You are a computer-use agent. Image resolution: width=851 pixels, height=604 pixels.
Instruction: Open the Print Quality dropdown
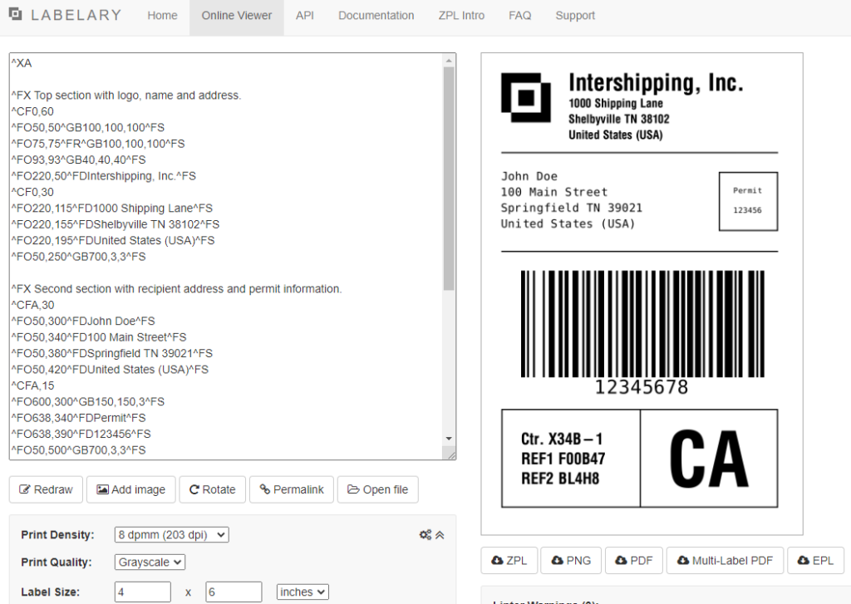(150, 562)
